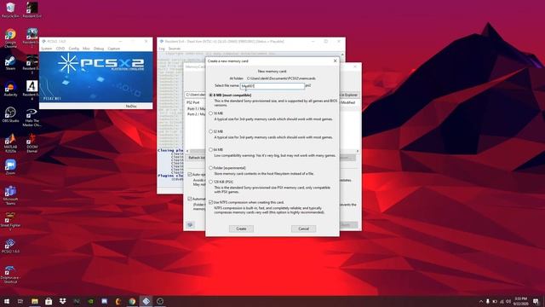Viewport: 545px width, 307px height.
Task: Open the Street Fighter V desktop shortcut
Action: [x=10, y=221]
